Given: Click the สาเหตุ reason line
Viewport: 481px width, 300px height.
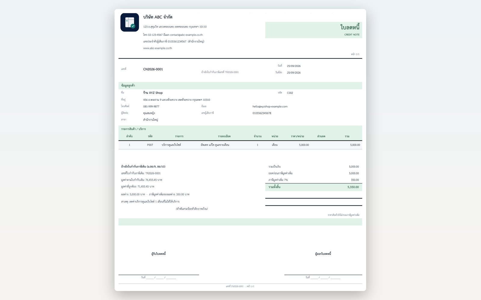Looking at the screenshot, I should (150, 202).
